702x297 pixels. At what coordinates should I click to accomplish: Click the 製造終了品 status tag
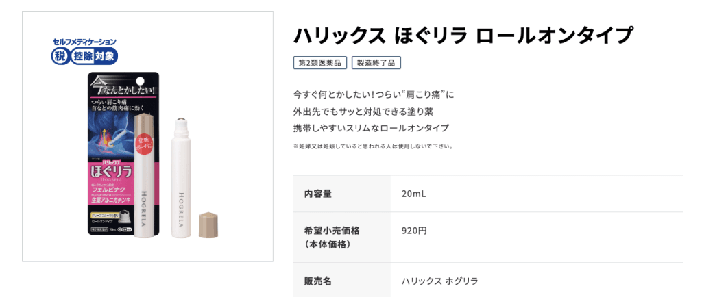[376, 63]
